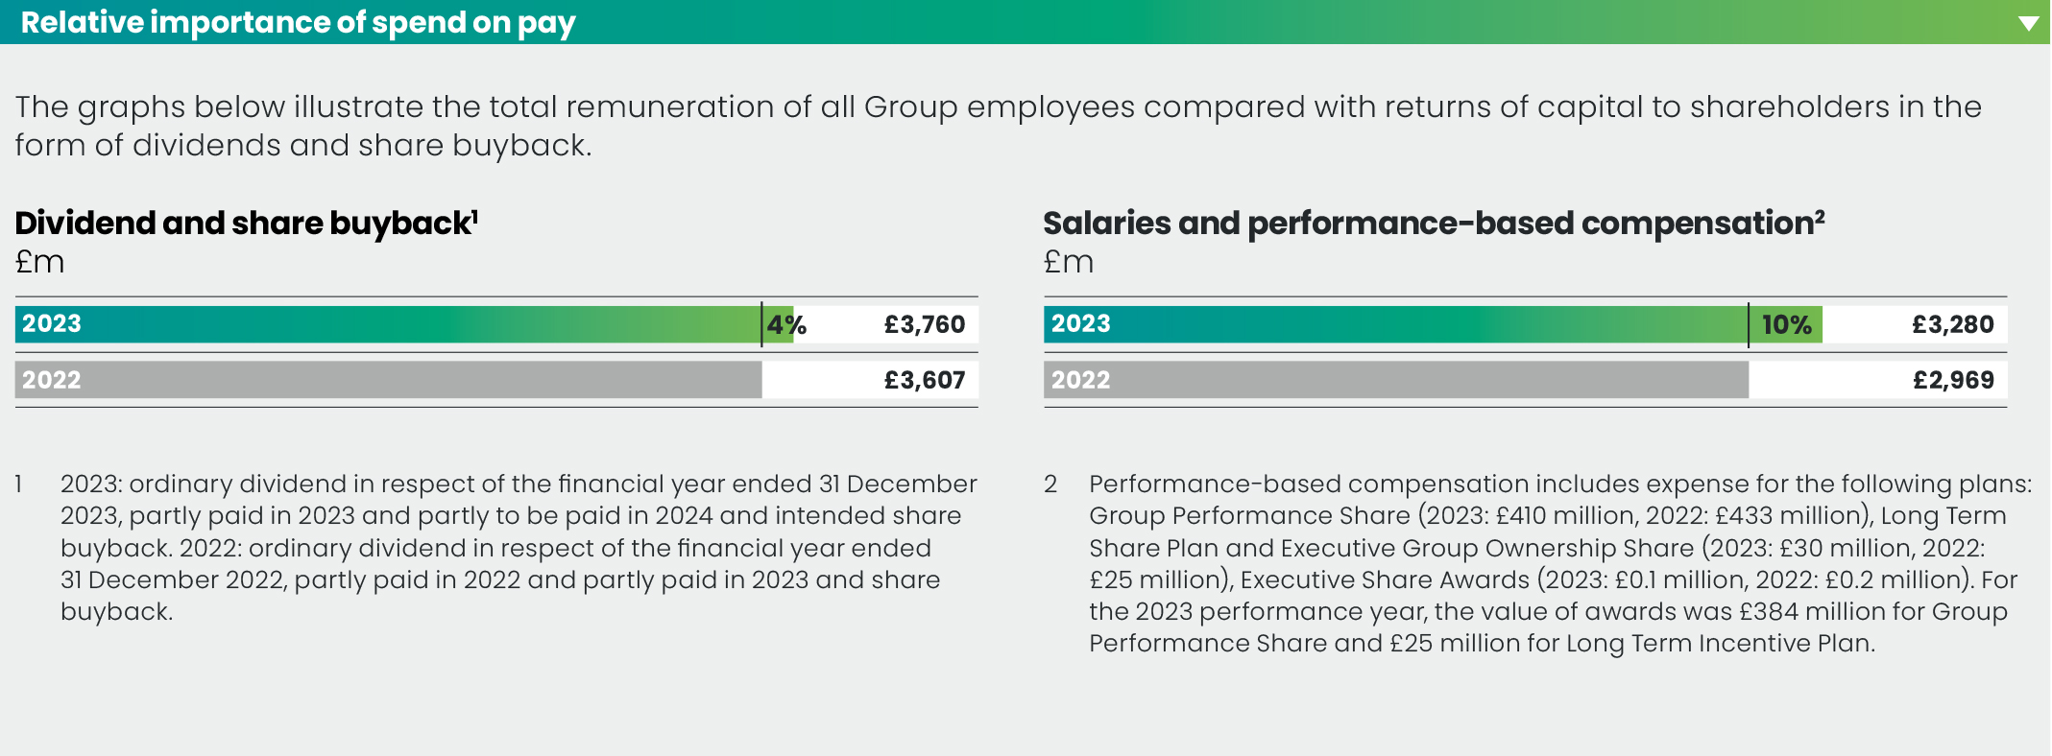Select the £3,760 dividend value

point(924,325)
